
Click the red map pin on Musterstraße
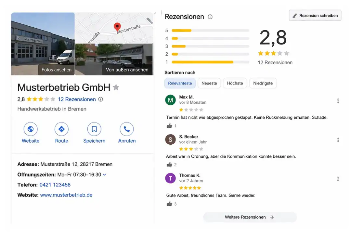click(x=117, y=27)
